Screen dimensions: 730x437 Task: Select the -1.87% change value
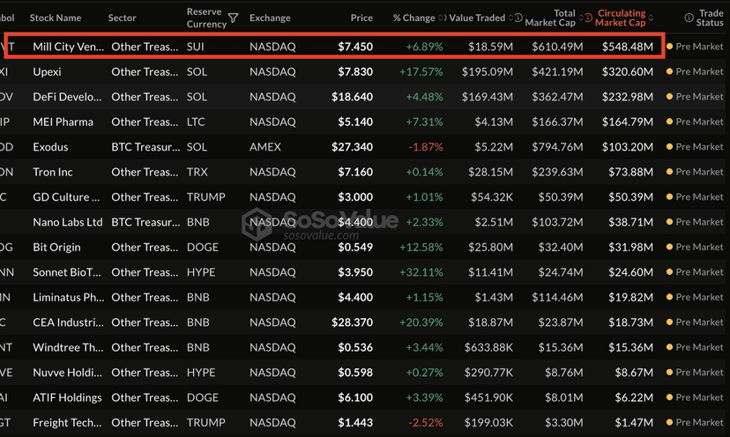[x=426, y=147]
